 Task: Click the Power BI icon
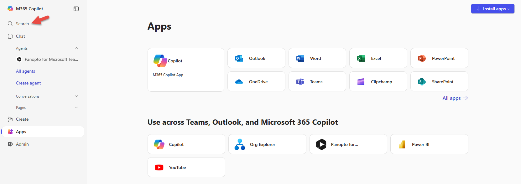(x=402, y=144)
